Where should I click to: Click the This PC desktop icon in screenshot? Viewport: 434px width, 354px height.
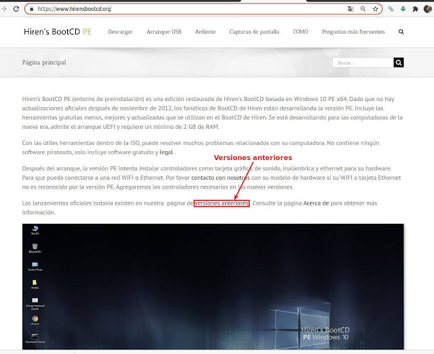35,230
